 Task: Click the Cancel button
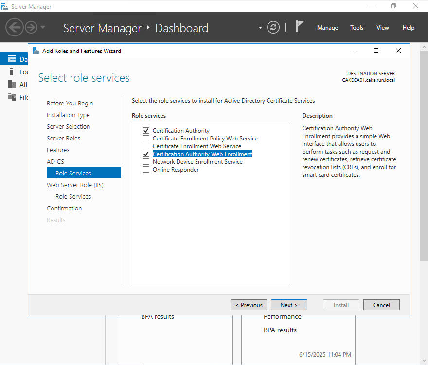pos(381,305)
